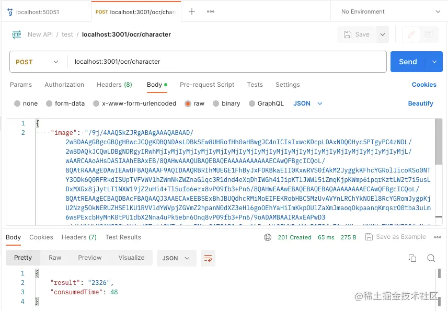The height and width of the screenshot is (311, 448).
Task: Click the 275 B response size
Action: 348,237
